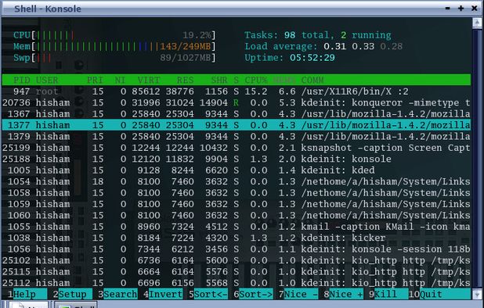Select process 1379 mozilla row

coord(237,137)
